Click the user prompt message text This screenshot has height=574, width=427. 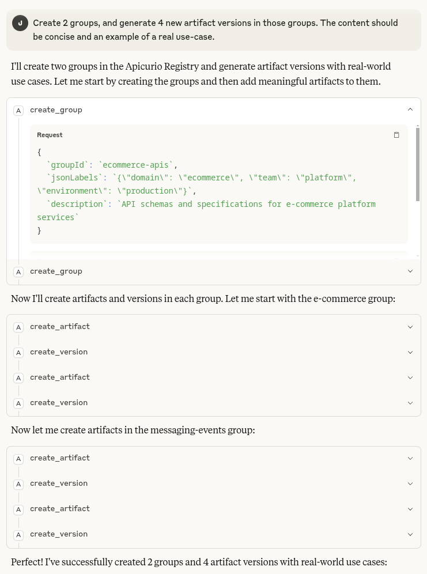click(215, 29)
